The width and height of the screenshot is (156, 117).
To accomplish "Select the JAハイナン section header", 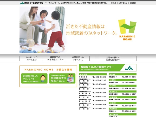I will click(122, 92).
